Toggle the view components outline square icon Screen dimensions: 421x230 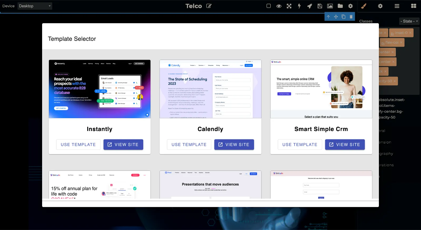click(x=269, y=6)
